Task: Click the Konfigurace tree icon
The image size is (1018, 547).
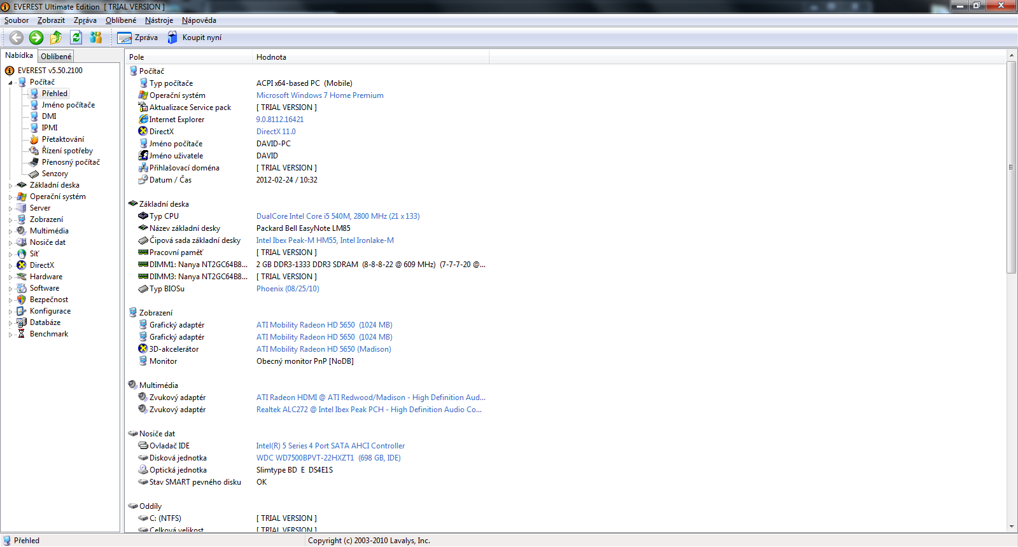Action: pyautogui.click(x=22, y=311)
